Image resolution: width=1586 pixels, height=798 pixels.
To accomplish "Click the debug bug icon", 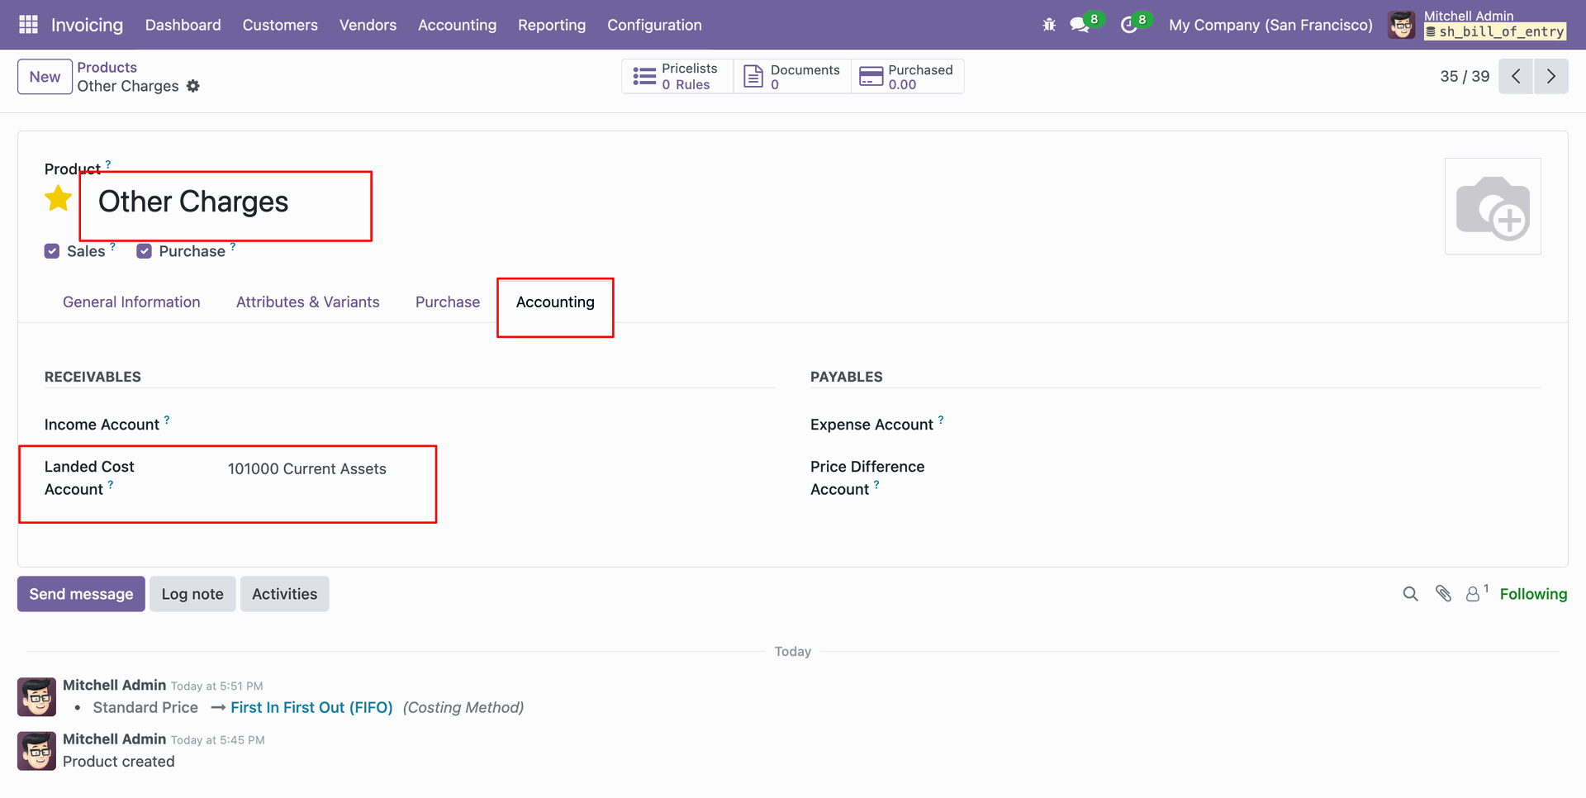I will pos(1049,25).
